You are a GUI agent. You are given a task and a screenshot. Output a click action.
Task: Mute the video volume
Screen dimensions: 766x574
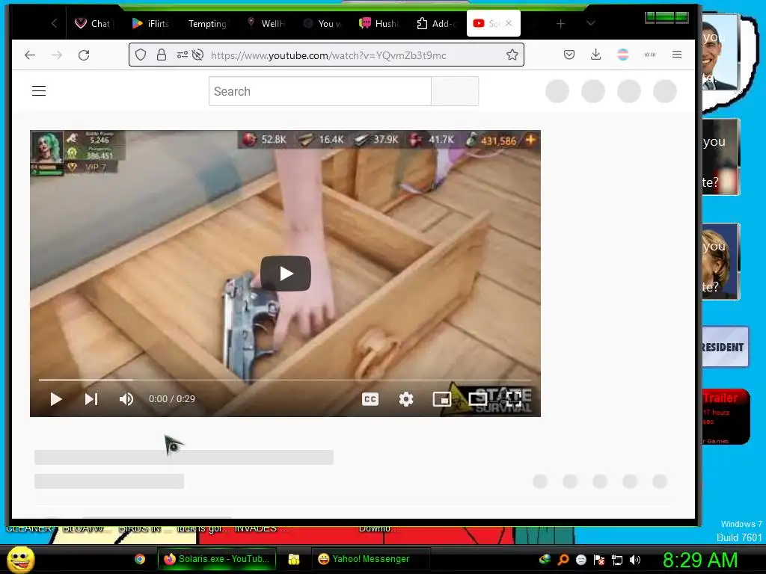pyautogui.click(x=126, y=399)
